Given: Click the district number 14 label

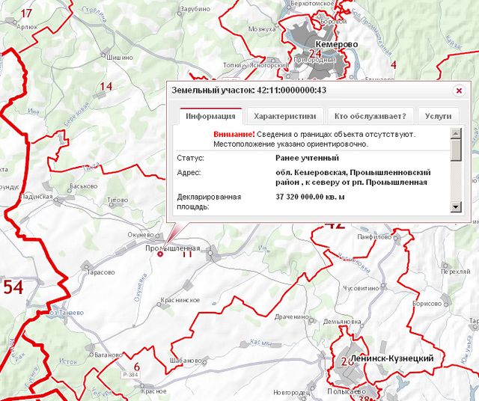Looking at the screenshot, I should click(x=106, y=87).
